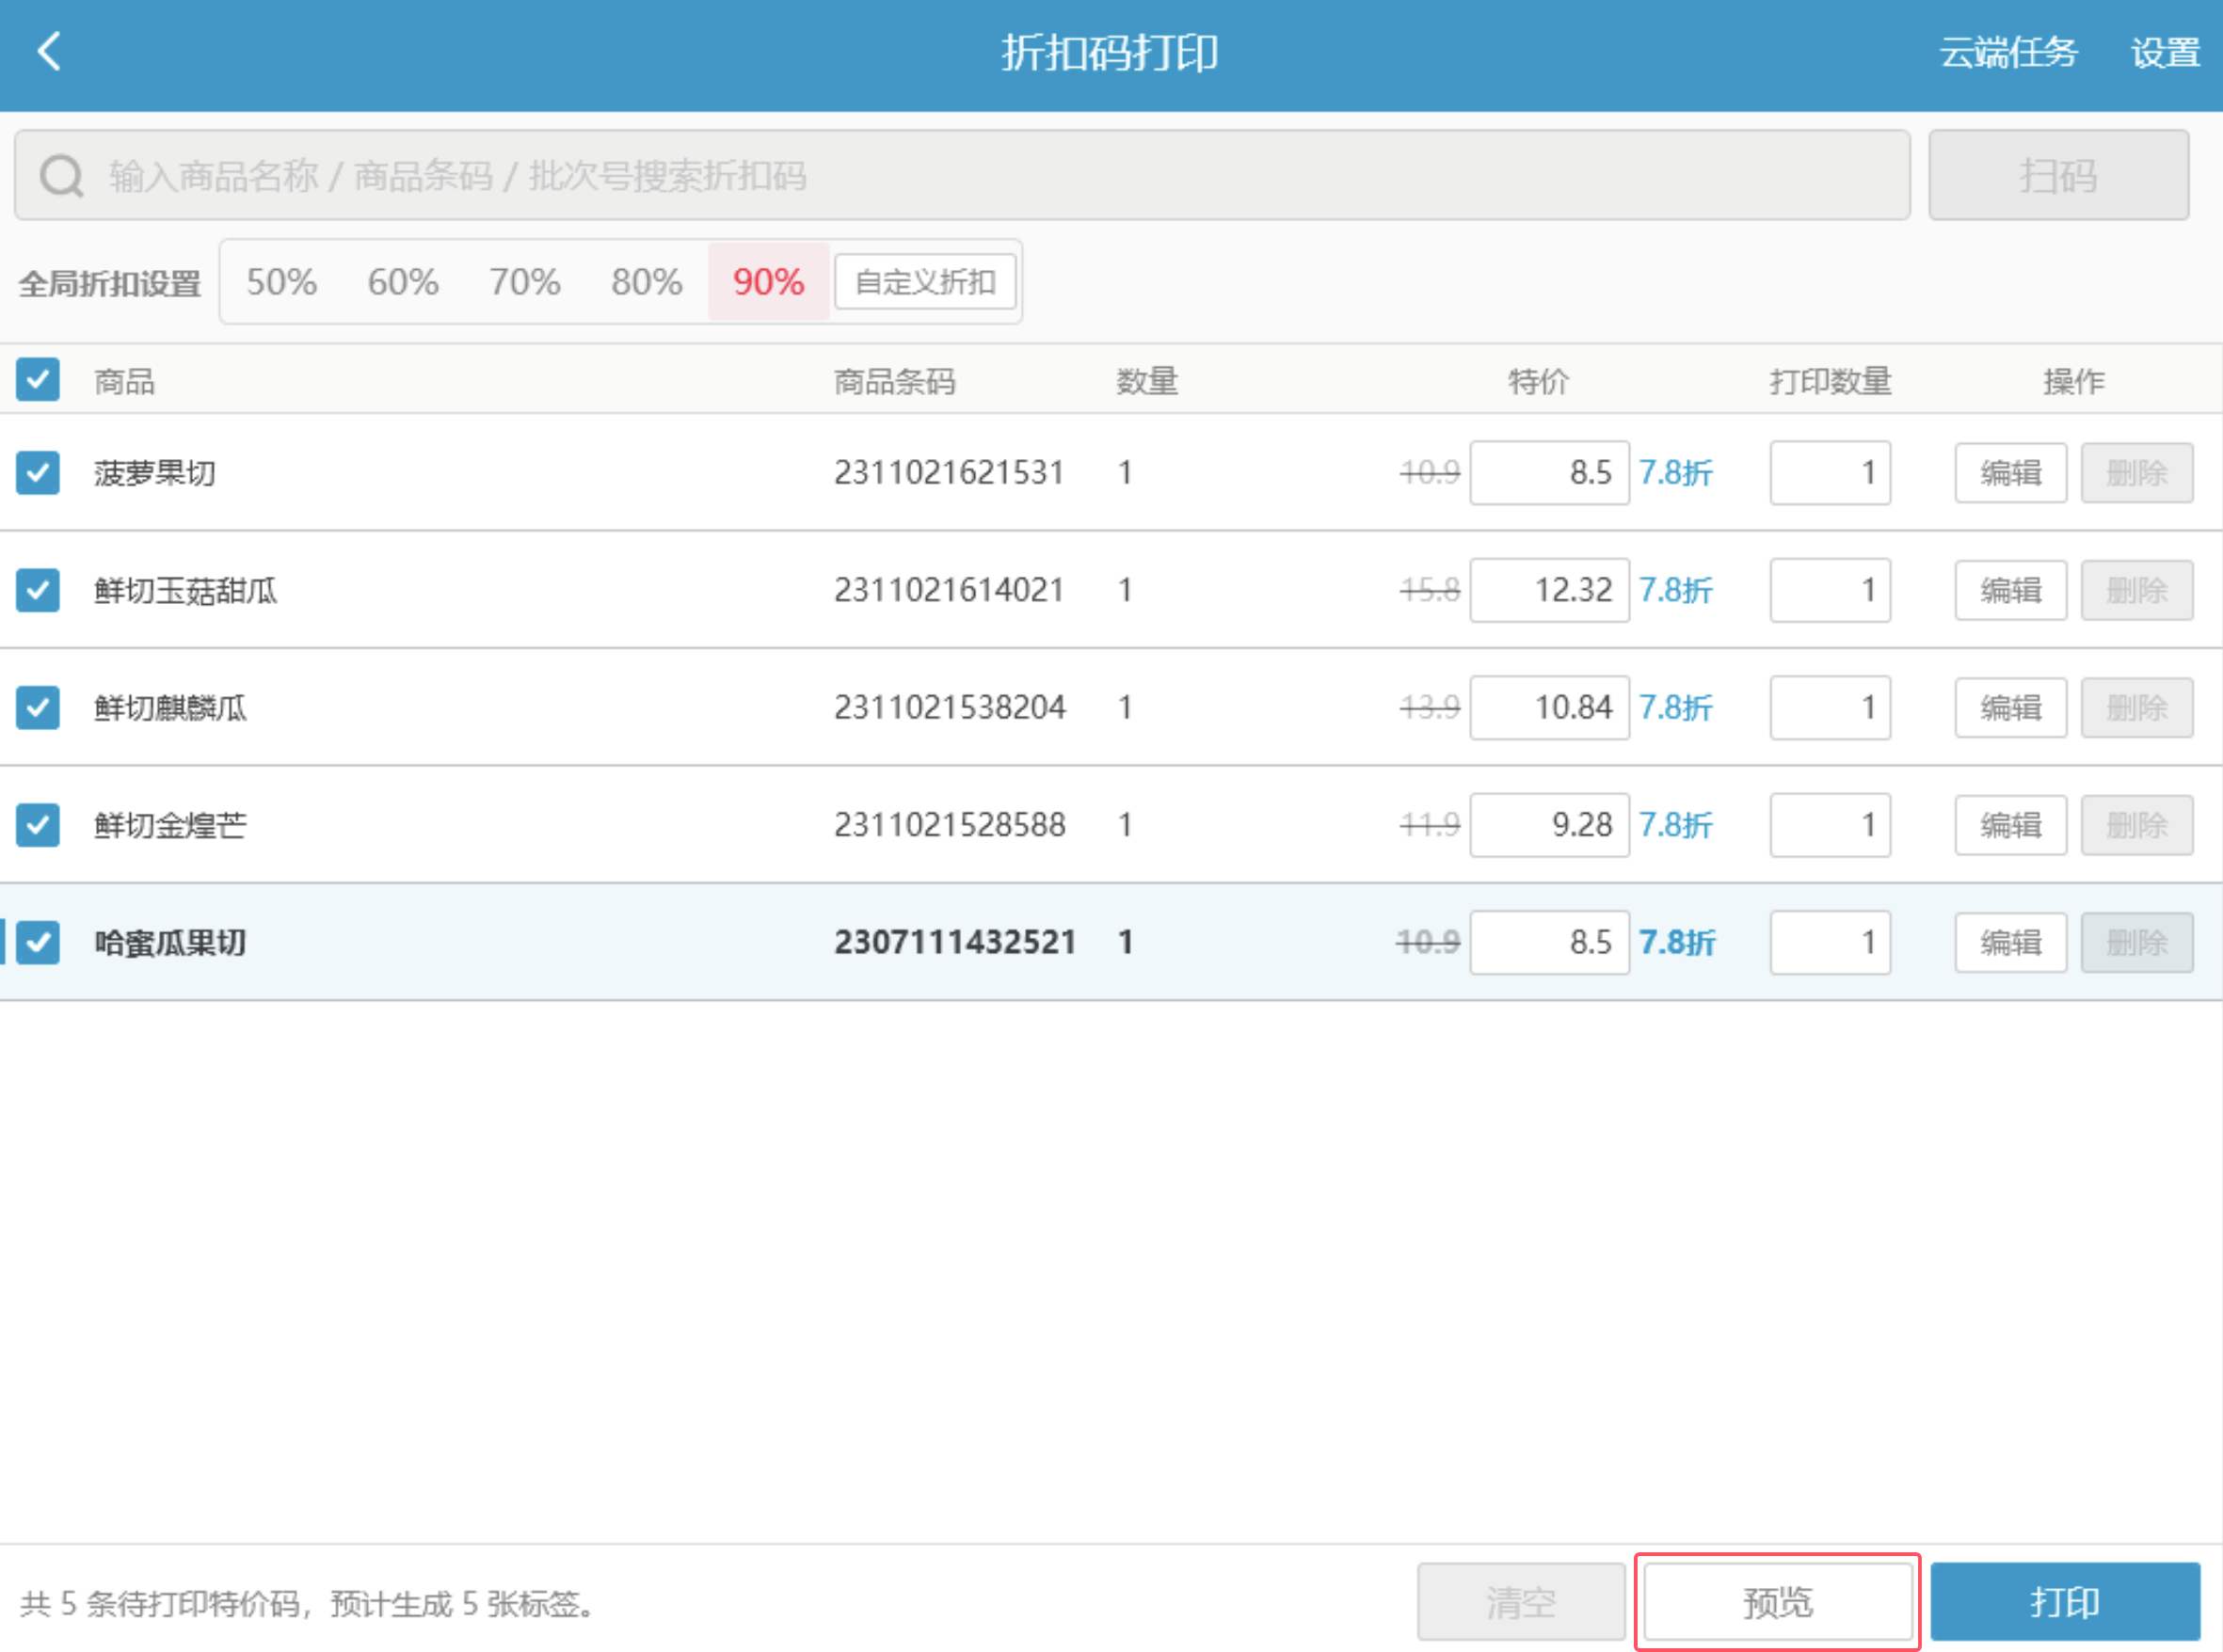Image resolution: width=2223 pixels, height=1652 pixels.
Task: Open the 自定义折扣 custom discount
Action: coord(925,282)
